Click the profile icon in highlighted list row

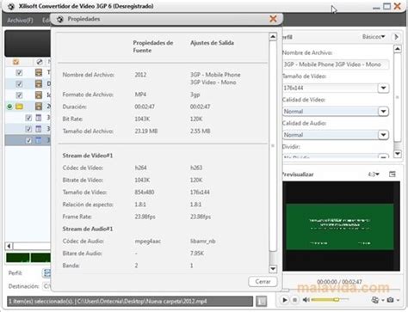(39, 140)
